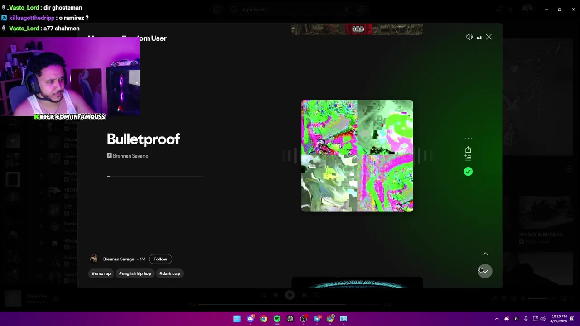Open Telegram from the taskbar
The width and height of the screenshot is (580, 326).
317,319
